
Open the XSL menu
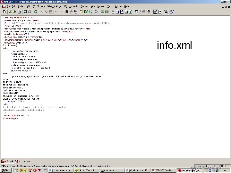[65, 6]
